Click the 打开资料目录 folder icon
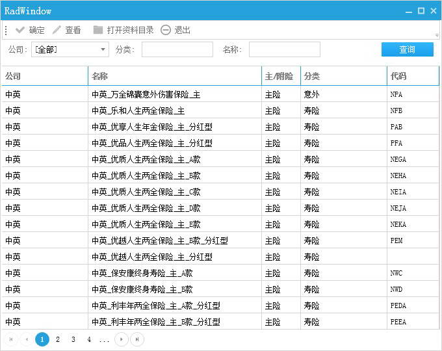 pos(97,30)
